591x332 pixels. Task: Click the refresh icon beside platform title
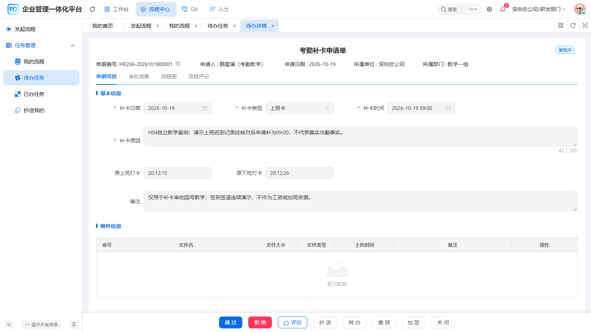92,9
